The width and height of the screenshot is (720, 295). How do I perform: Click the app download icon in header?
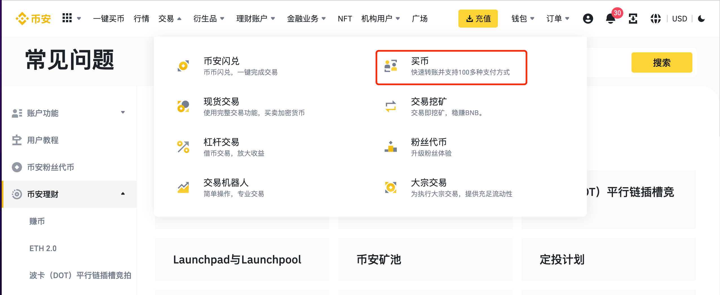(633, 19)
